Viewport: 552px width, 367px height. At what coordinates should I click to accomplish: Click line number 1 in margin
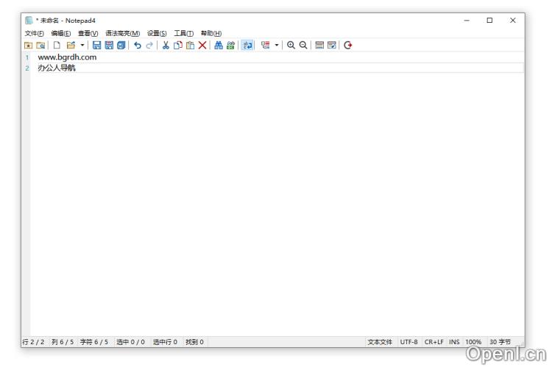coord(27,57)
